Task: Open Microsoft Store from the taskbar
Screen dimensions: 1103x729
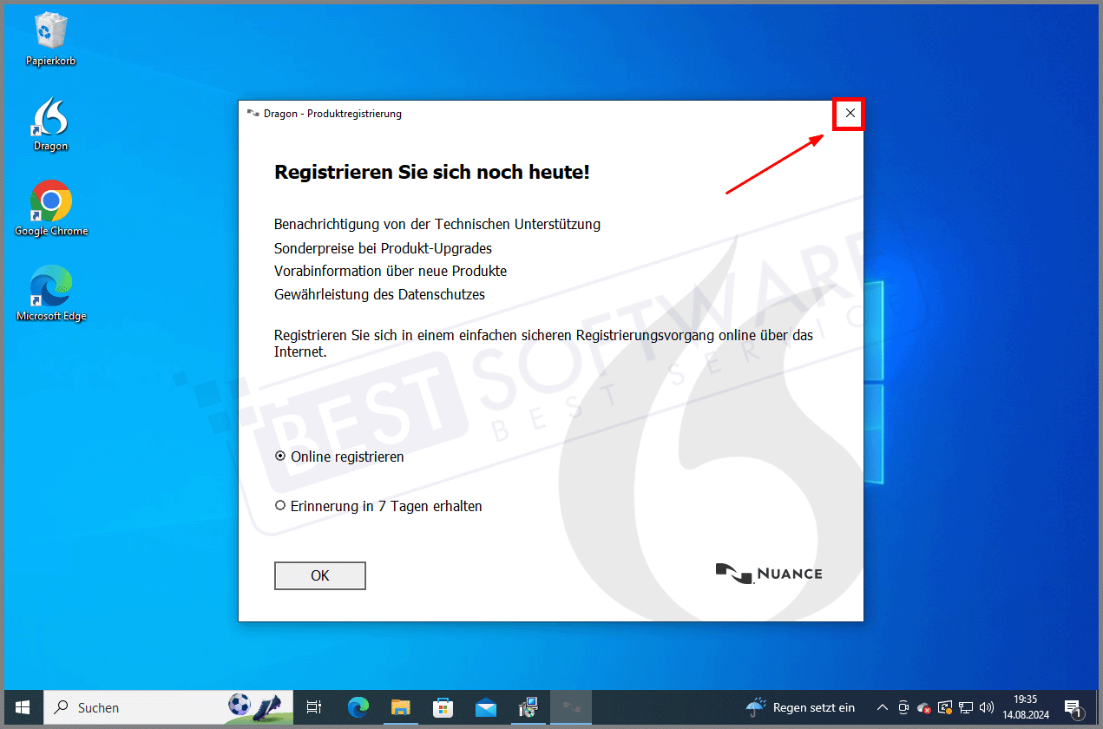Action: pyautogui.click(x=443, y=707)
